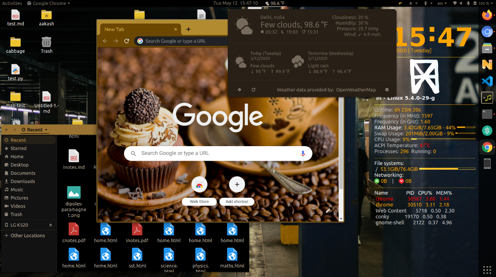Open the Google Chrome application menu
496x277 pixels.
click(x=48, y=3)
